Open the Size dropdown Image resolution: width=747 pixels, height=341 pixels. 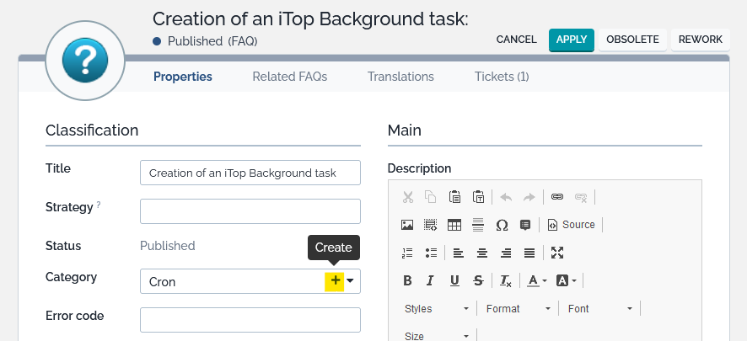pos(437,336)
